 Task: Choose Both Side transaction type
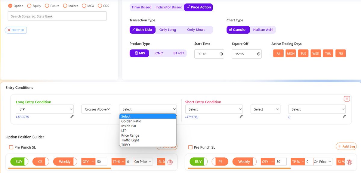click(x=143, y=30)
